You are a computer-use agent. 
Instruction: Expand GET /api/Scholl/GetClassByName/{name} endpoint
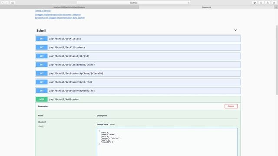[x=138, y=65]
